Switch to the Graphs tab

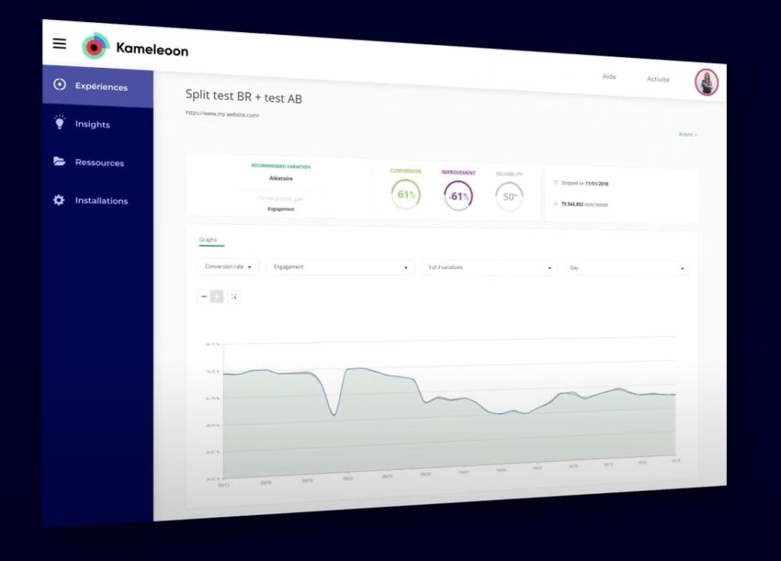pos(208,240)
